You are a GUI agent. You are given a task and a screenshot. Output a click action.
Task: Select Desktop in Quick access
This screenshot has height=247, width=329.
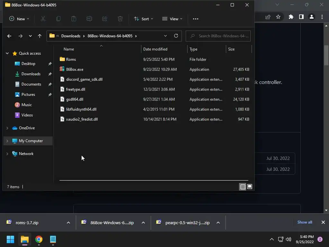click(x=28, y=64)
